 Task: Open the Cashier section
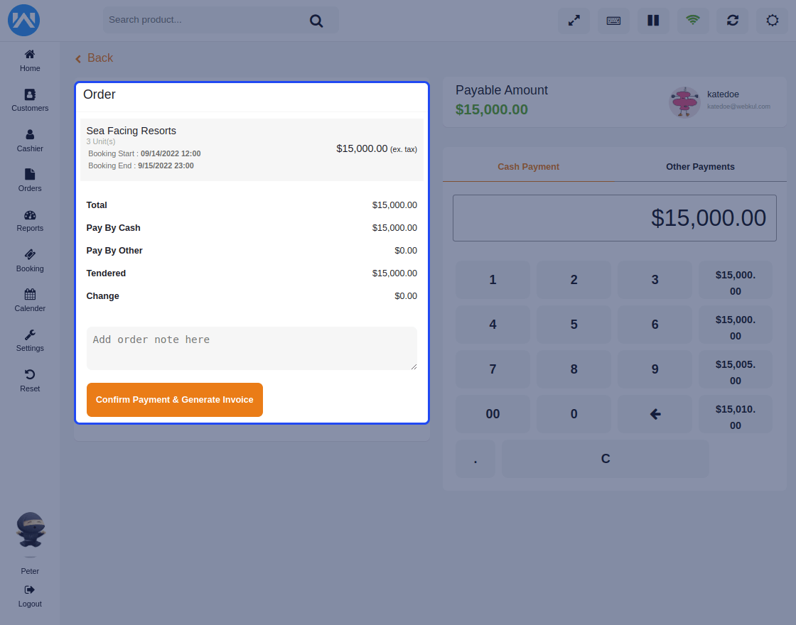30,140
